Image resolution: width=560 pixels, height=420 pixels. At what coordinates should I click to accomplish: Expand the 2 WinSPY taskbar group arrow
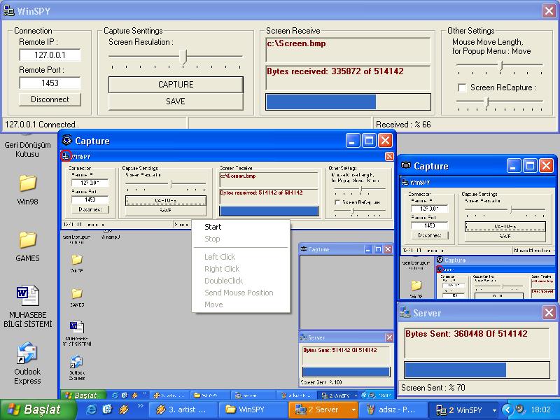coord(495,409)
